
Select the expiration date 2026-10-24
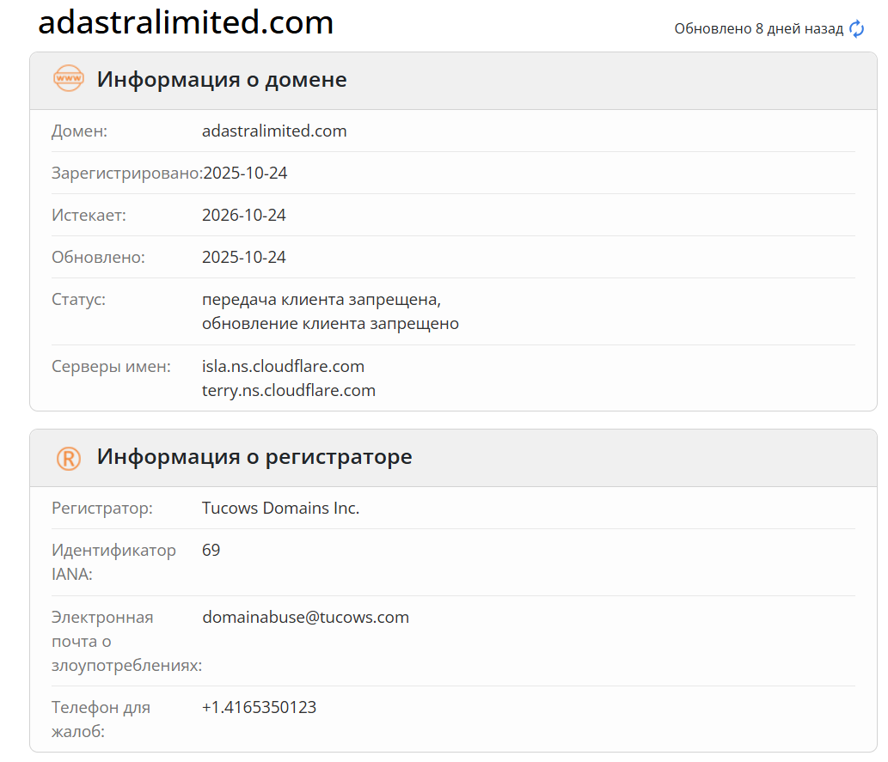(245, 215)
